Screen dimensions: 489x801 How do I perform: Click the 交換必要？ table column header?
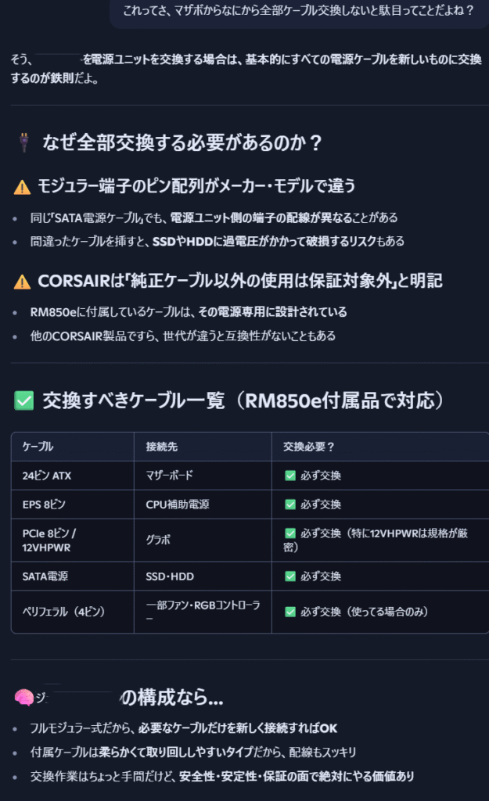309,447
